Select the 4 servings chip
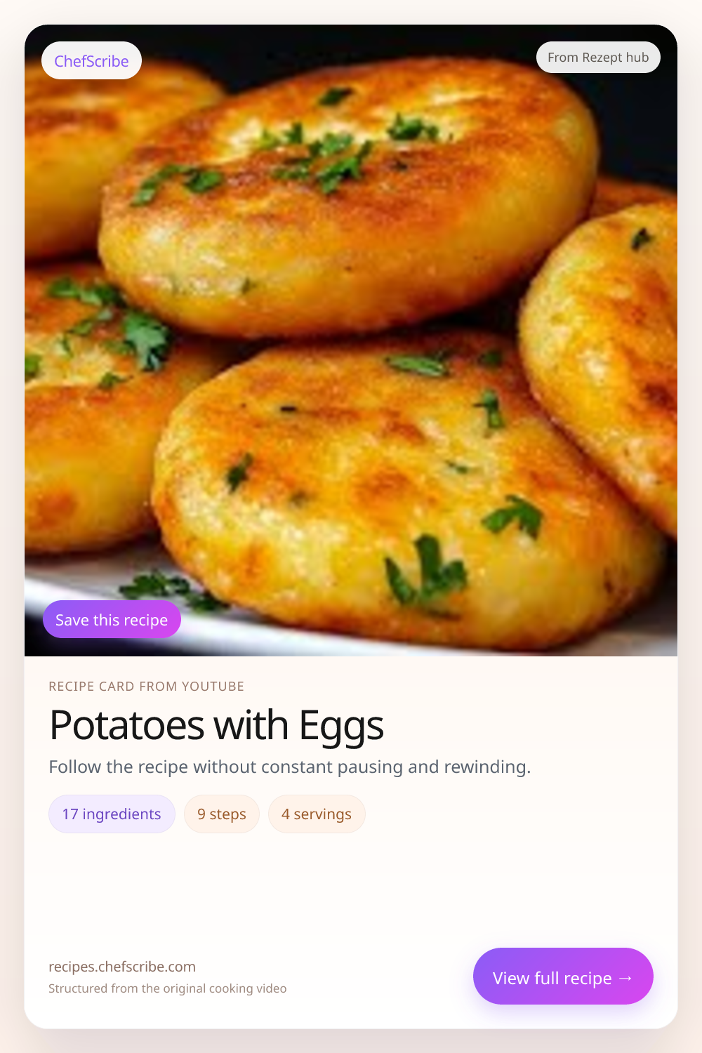Viewport: 702px width, 1053px height. coord(317,814)
